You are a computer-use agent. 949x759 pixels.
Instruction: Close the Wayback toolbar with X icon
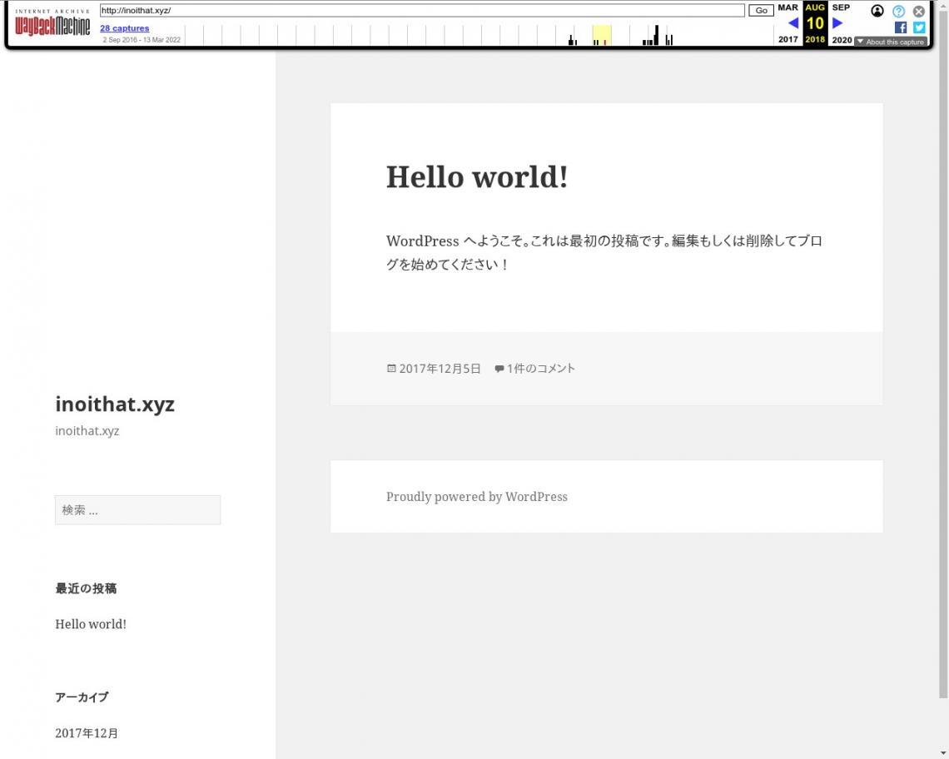pos(919,11)
